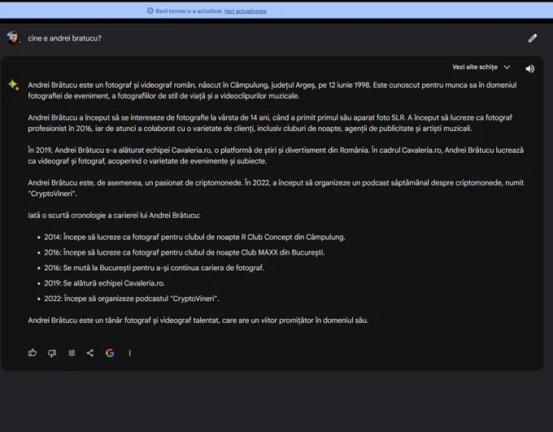Viewport: 553px width, 432px height.
Task: Click the paragraph starting 'Andrei Brătucu este un fotograf'
Action: [x=272, y=90]
